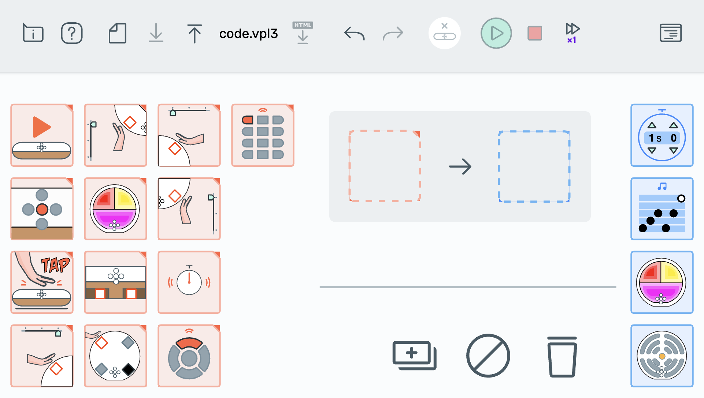704x398 pixels.
Task: Open the help question mark button
Action: coord(71,33)
